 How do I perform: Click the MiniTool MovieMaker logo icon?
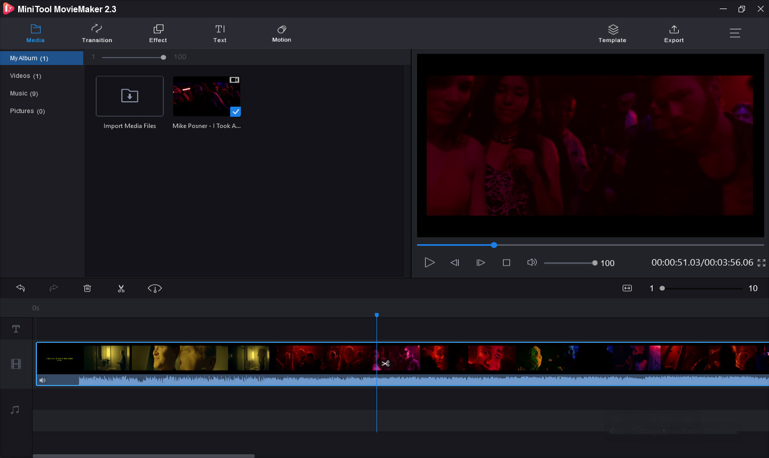pyautogui.click(x=8, y=9)
